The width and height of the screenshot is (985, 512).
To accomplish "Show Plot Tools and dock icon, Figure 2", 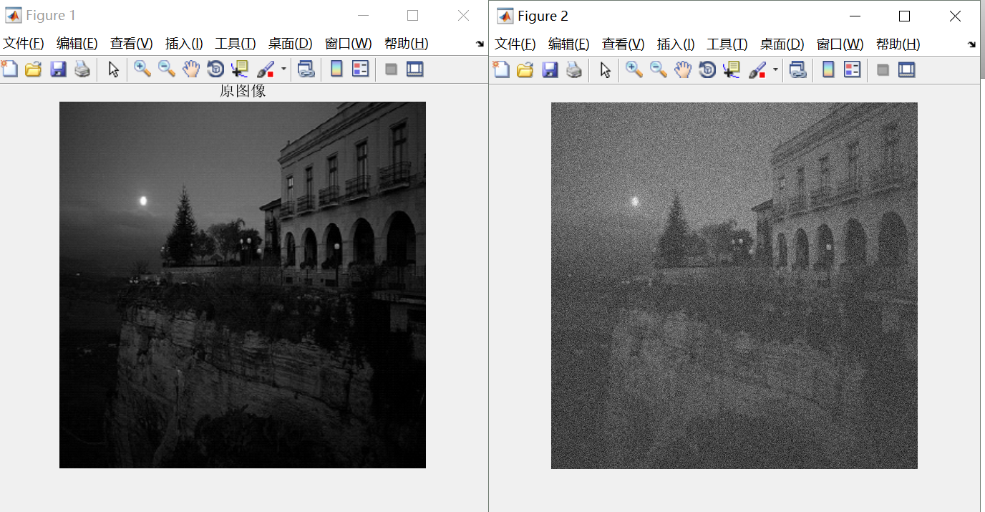I will (907, 70).
